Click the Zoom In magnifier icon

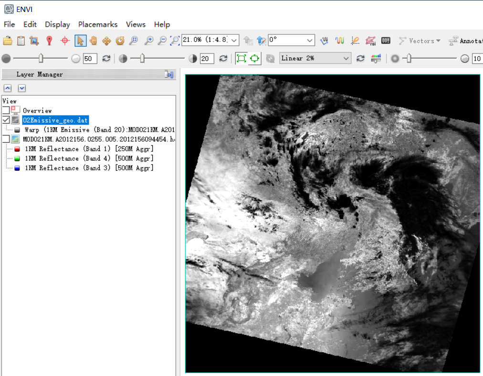click(149, 41)
